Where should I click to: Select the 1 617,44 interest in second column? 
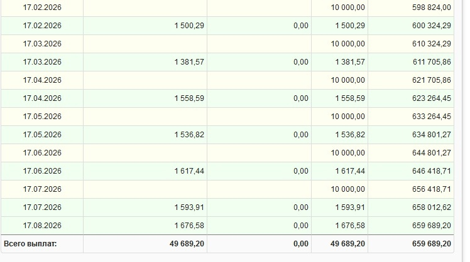(x=189, y=171)
